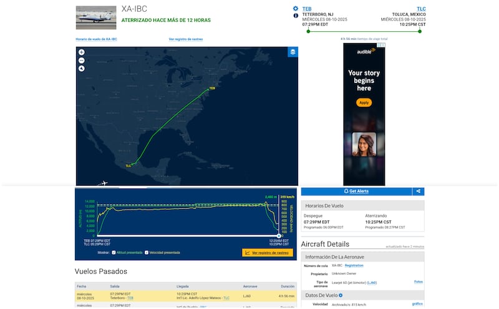Open the TLC destination airport link
This screenshot has width=499, height=309.
click(421, 9)
